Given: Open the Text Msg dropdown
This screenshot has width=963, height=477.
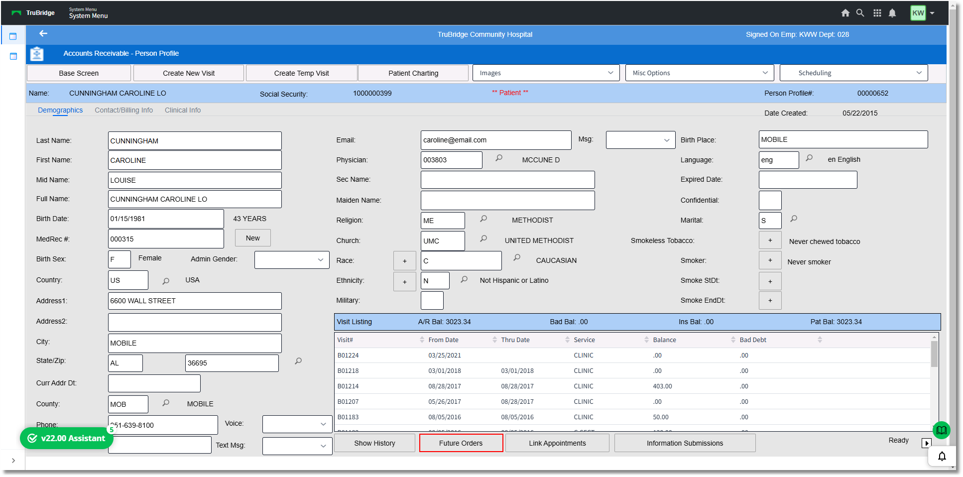Looking at the screenshot, I should (297, 446).
